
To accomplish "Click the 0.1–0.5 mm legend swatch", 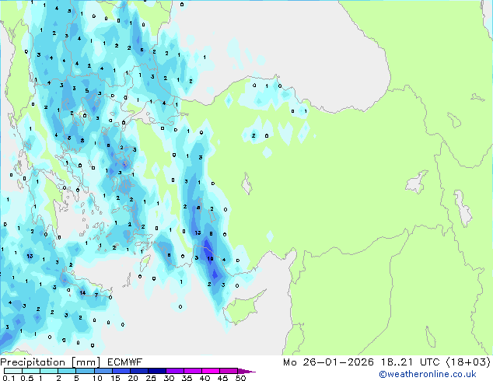I will [x=13, y=371].
